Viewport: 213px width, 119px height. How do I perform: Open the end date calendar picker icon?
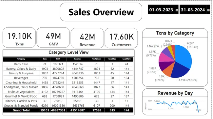(x=208, y=10)
